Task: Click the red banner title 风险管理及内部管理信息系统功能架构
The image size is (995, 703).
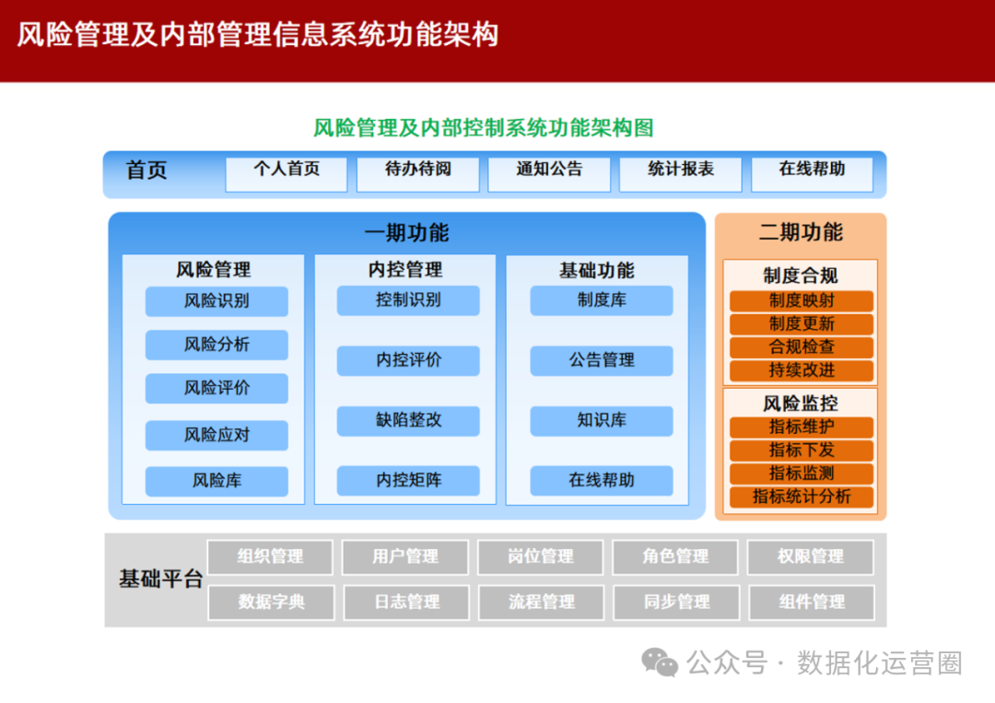Action: coord(257,34)
